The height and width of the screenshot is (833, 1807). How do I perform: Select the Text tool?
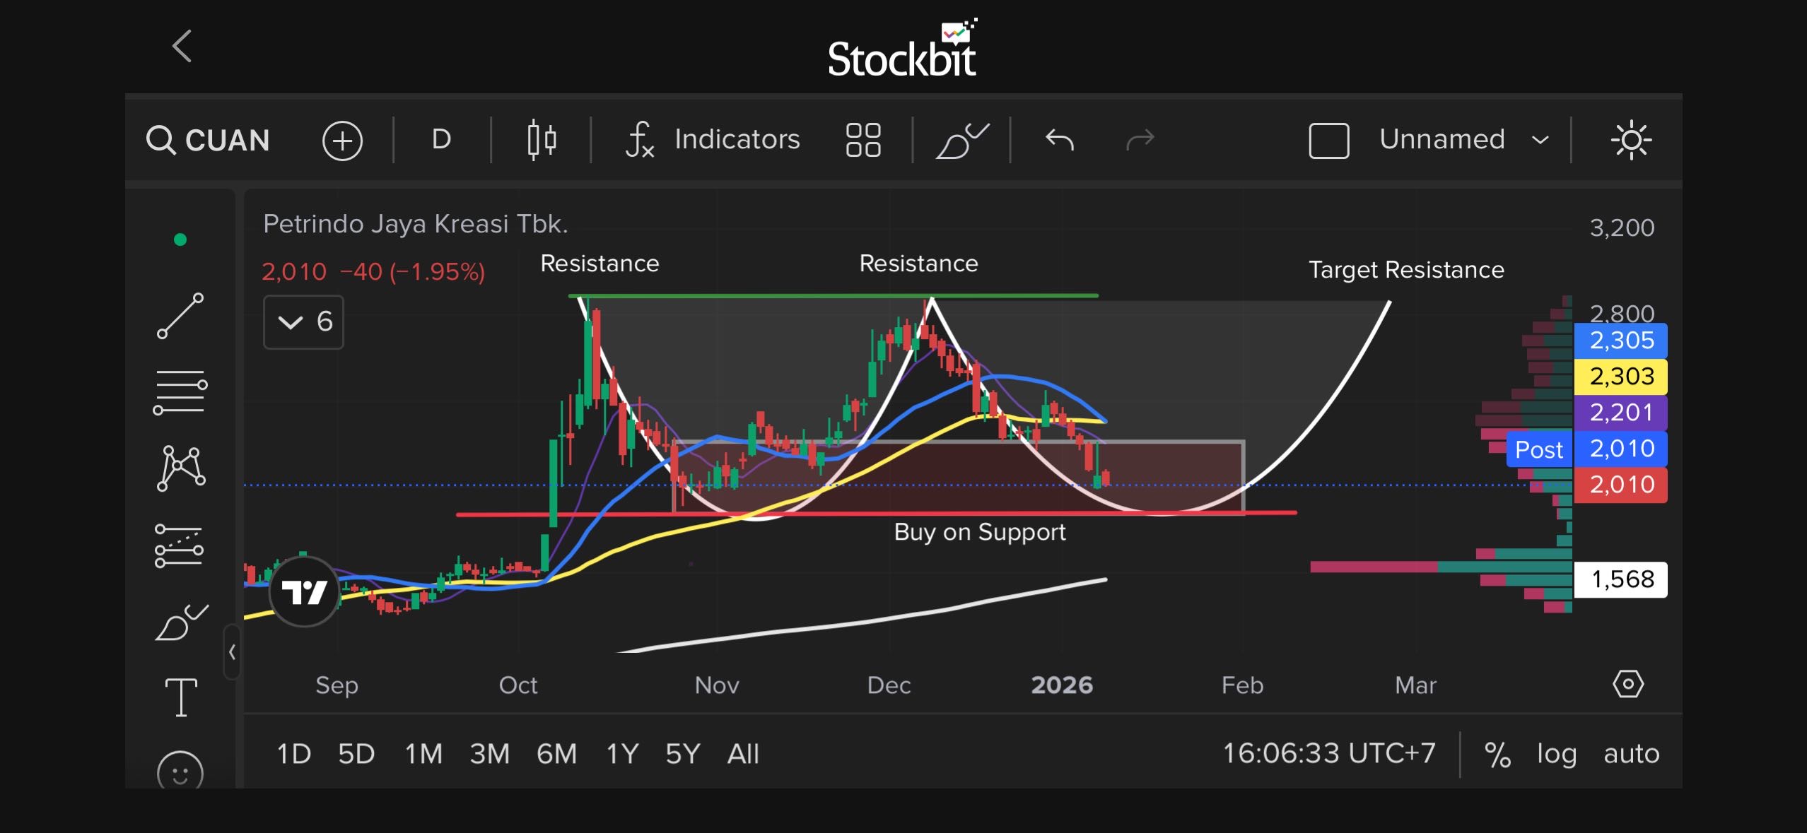181,697
